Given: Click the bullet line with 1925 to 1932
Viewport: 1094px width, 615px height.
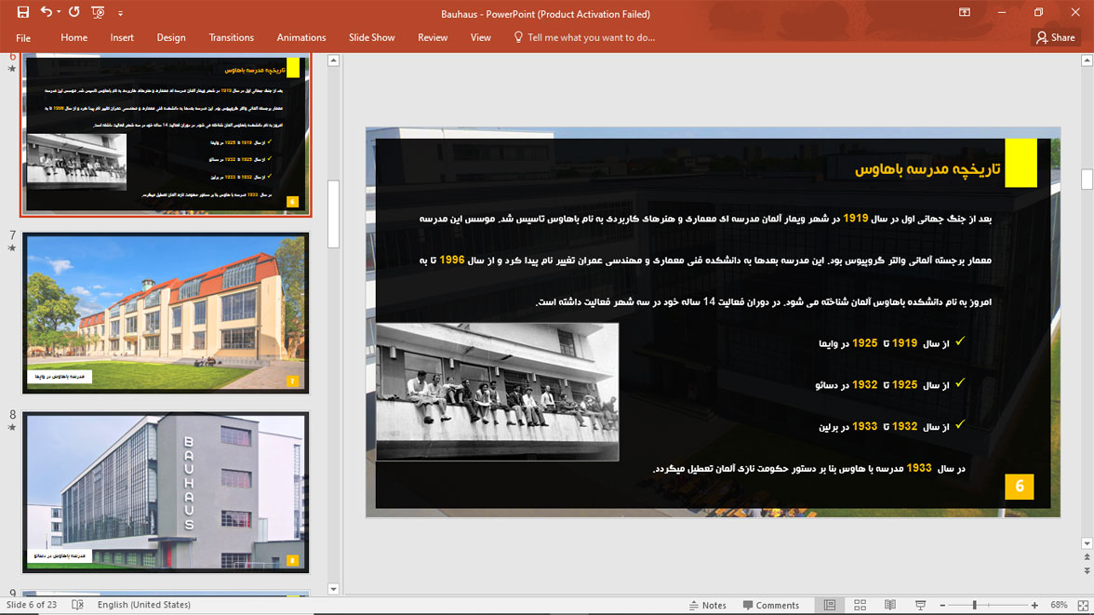Looking at the screenshot, I should tap(891, 384).
